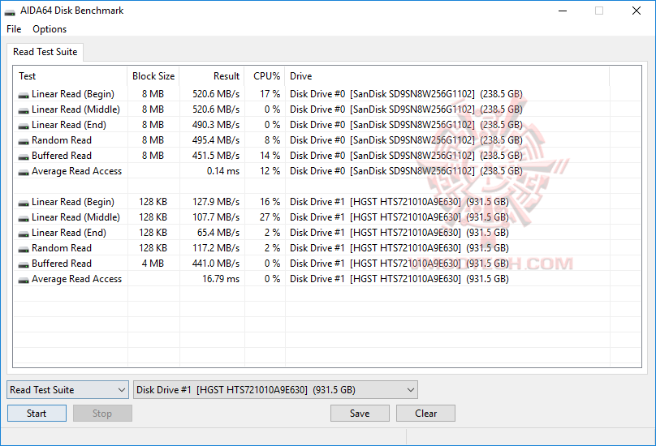Screen dimensions: 656x446
Task: Click drive icon beside 0.14 ms Average Read Access
Action: [24, 173]
